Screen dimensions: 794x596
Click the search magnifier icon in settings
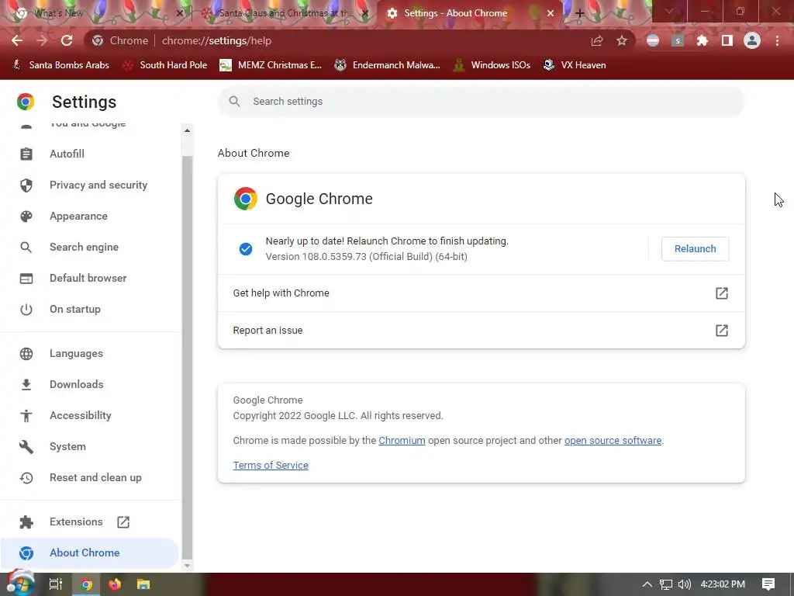pyautogui.click(x=234, y=102)
